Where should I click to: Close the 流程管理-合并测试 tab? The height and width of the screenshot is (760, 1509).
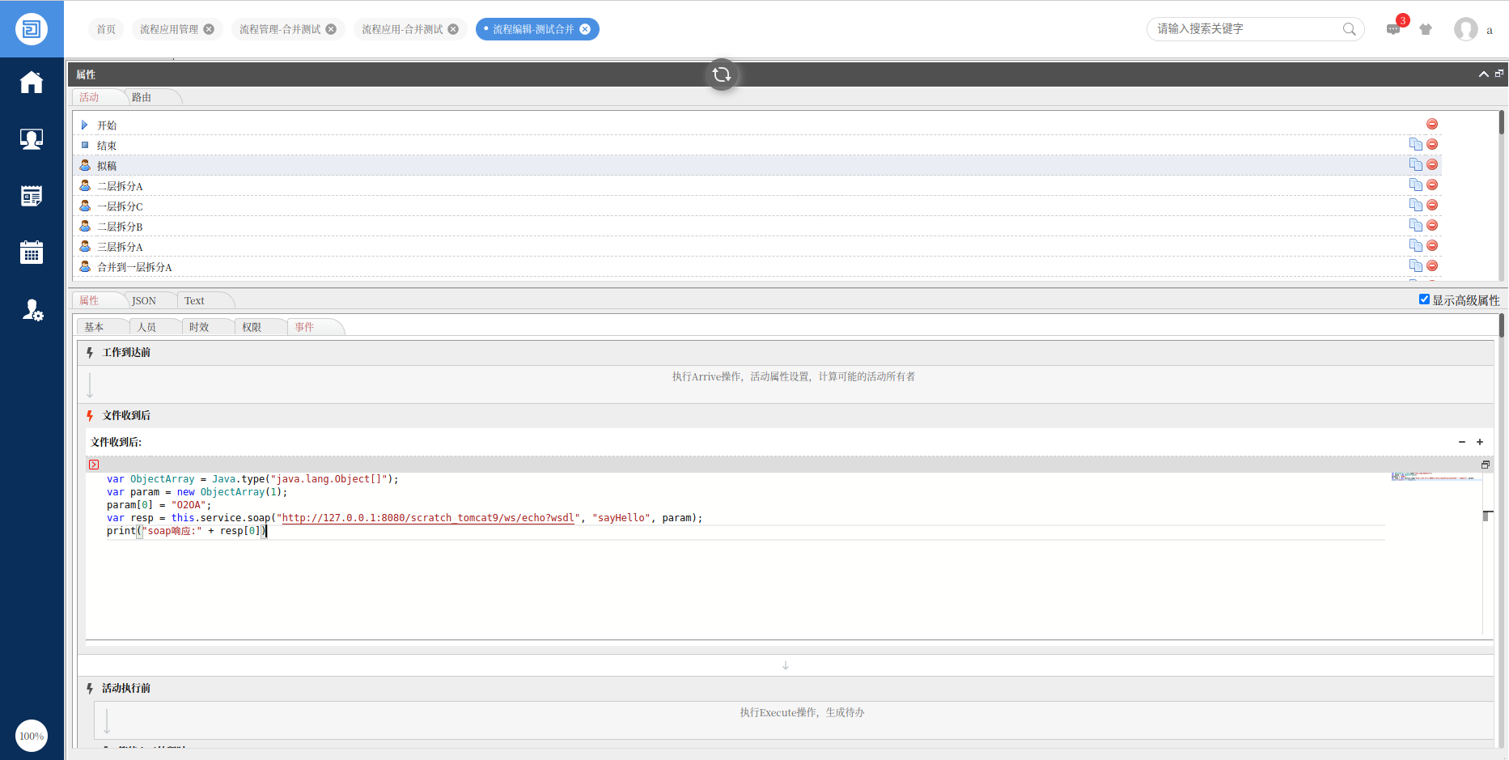click(331, 29)
